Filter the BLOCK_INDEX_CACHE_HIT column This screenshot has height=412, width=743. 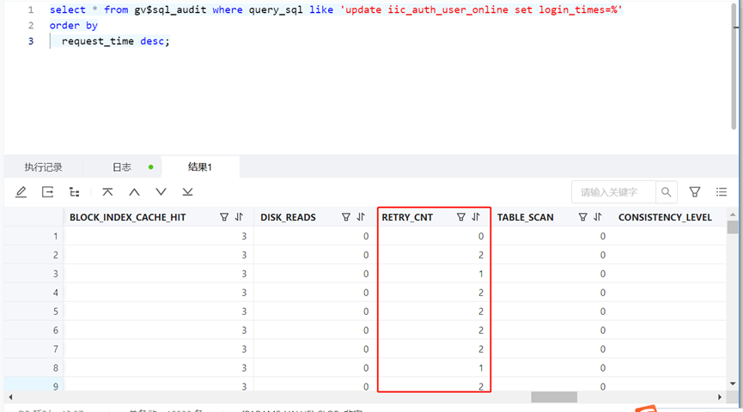tap(224, 217)
